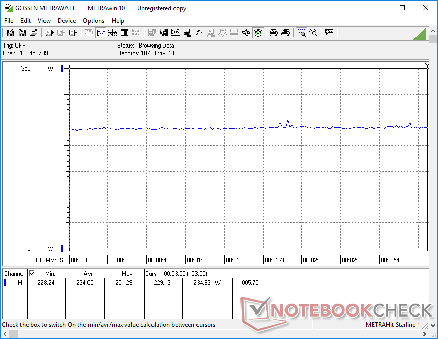Click the blue 0 W lower scale marker
Screen dimensions: 438x339
click(x=62, y=248)
